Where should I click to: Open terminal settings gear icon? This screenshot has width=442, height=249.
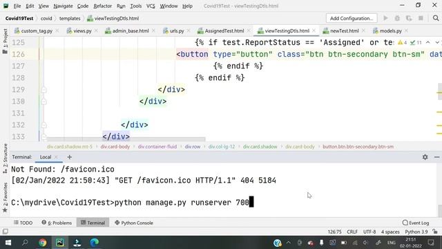coord(425,157)
